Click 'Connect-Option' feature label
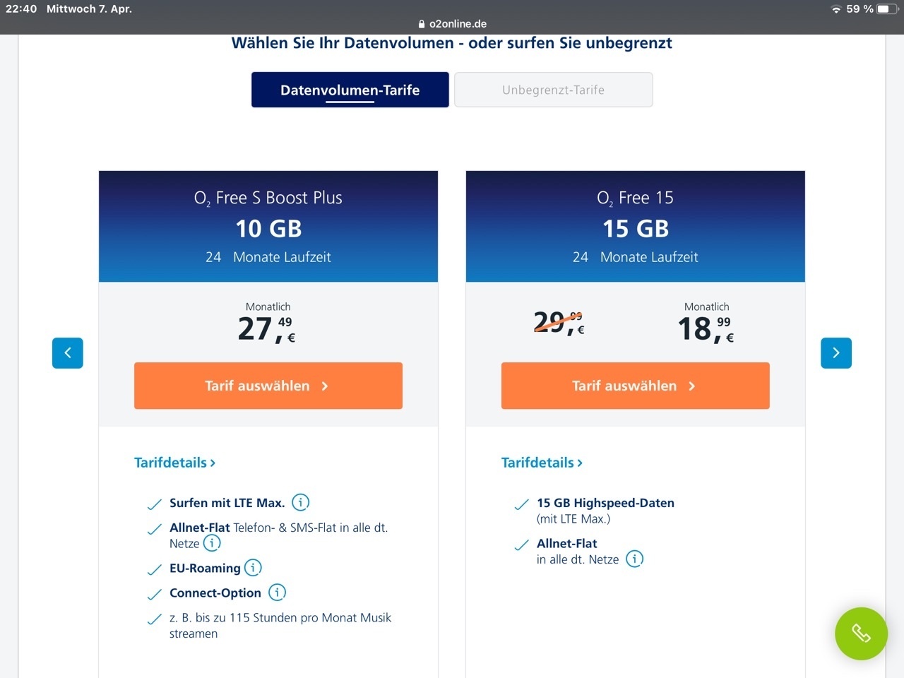 click(x=215, y=593)
